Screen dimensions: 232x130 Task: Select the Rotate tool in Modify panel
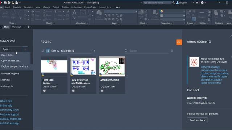(47, 11)
